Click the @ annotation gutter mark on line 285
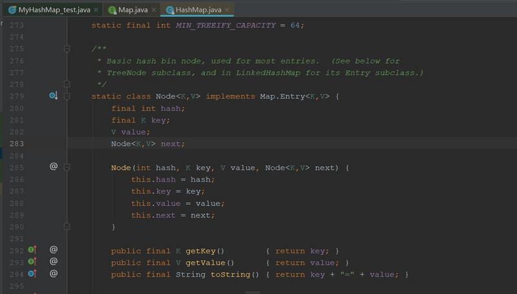 [54, 166]
